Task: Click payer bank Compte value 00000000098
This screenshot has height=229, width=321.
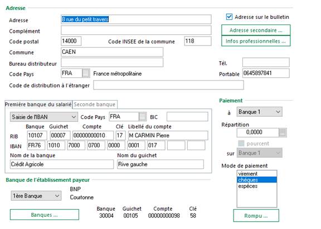Action: pos(164,216)
